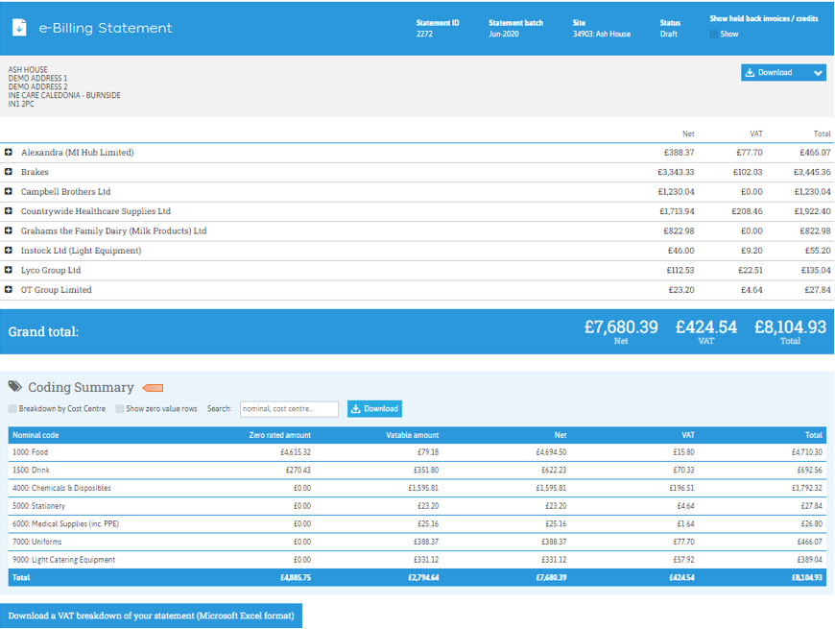Toggle Show zero value rows checkbox
Screen dimensions: 835x629
coord(120,408)
